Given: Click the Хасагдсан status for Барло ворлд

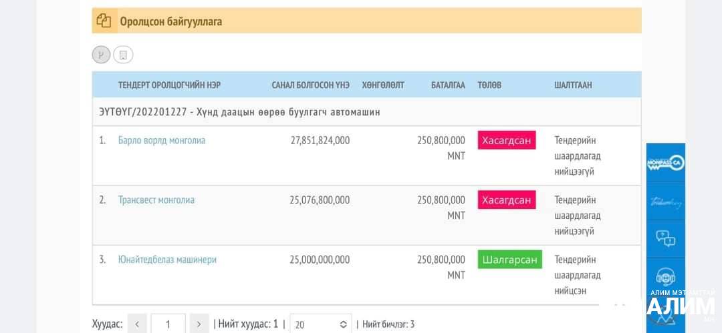Looking at the screenshot, I should pos(507,140).
